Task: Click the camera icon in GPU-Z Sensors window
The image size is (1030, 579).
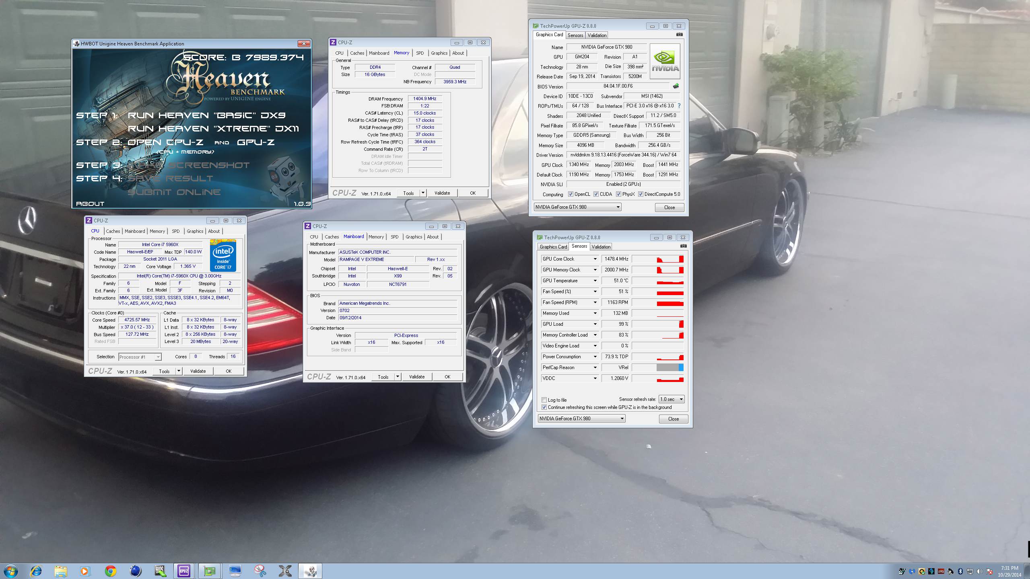Action: (683, 246)
